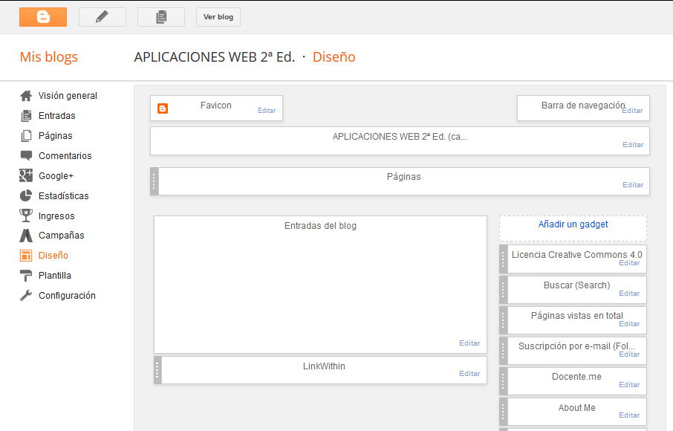Go to Entradas in the sidebar
This screenshot has width=673, height=431.
(x=56, y=115)
